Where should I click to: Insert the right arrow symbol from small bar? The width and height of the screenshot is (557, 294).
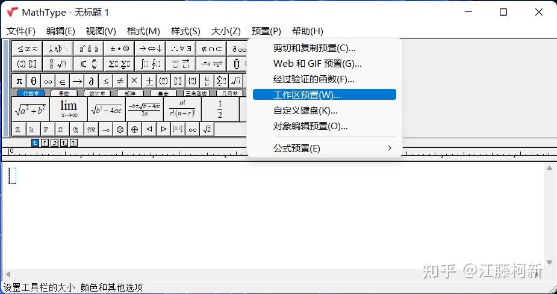[76, 81]
